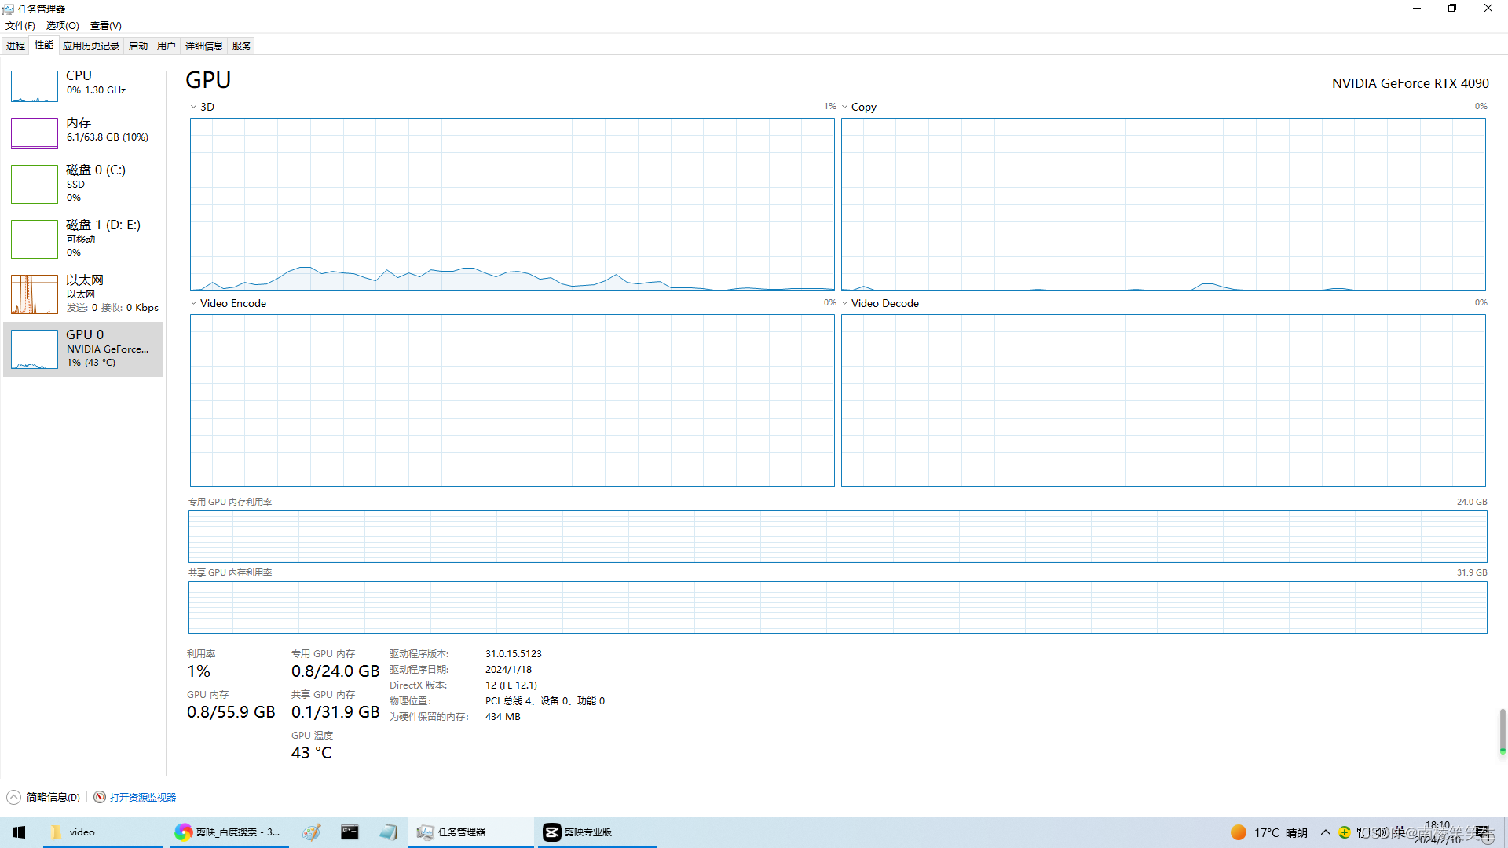
Task: Click the green 360 tray icon
Action: [x=1345, y=832]
